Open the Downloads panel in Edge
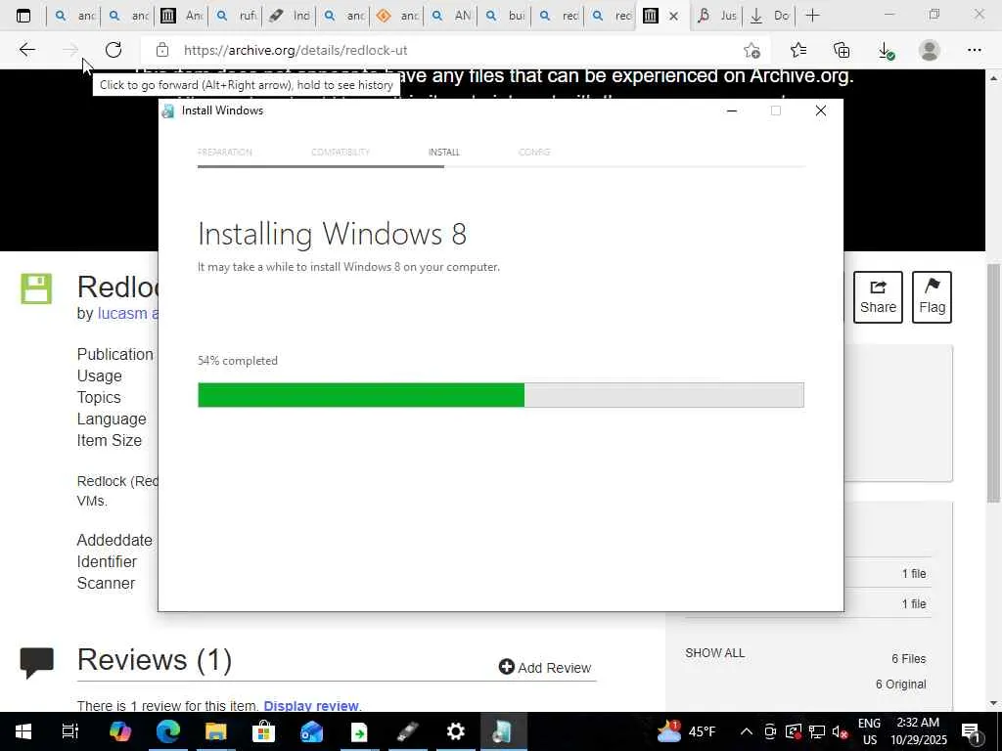The image size is (1002, 751). click(886, 51)
